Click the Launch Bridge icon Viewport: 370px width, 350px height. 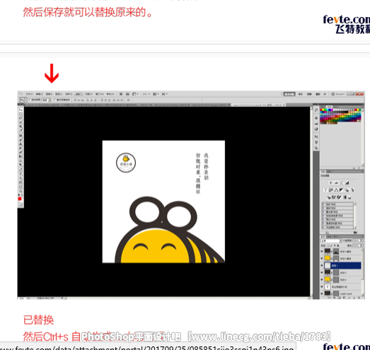(x=121, y=94)
